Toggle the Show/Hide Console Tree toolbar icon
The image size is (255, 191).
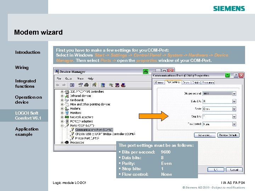tap(72, 85)
